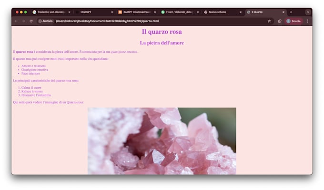Open the Chrome three-dot menu
Screen dimensions: 324x190
point(308,21)
